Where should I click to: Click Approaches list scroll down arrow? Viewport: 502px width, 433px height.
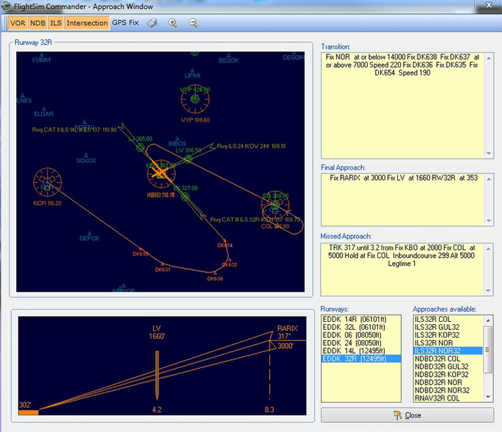click(x=488, y=397)
